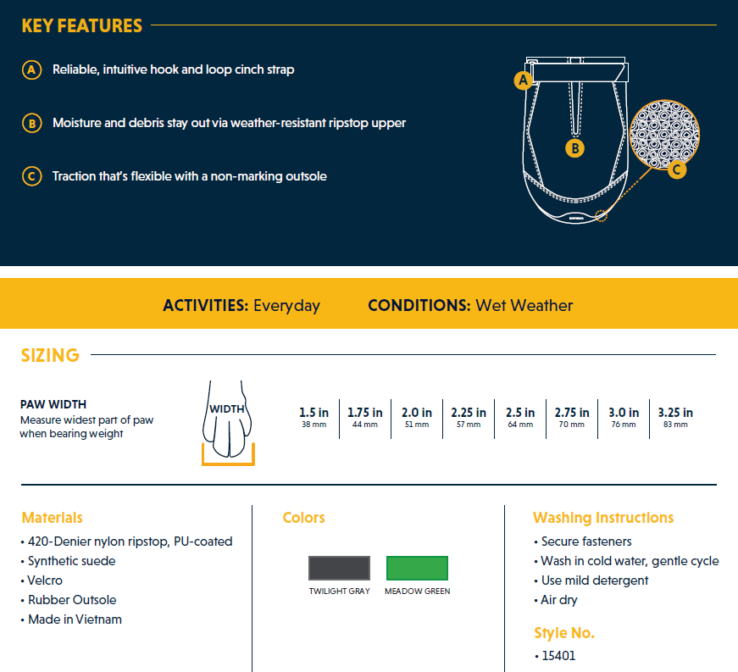Click 'ACTIVITIES: Everyday' text
The height and width of the screenshot is (672, 738).
click(241, 306)
